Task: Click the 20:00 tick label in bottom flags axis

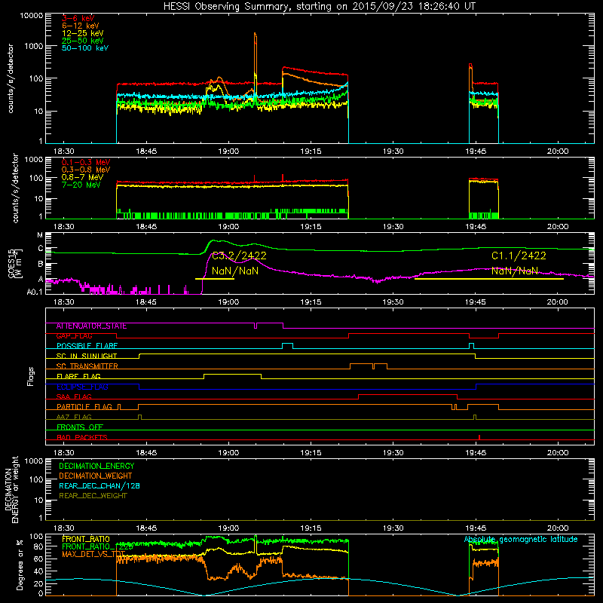Action: point(558,453)
